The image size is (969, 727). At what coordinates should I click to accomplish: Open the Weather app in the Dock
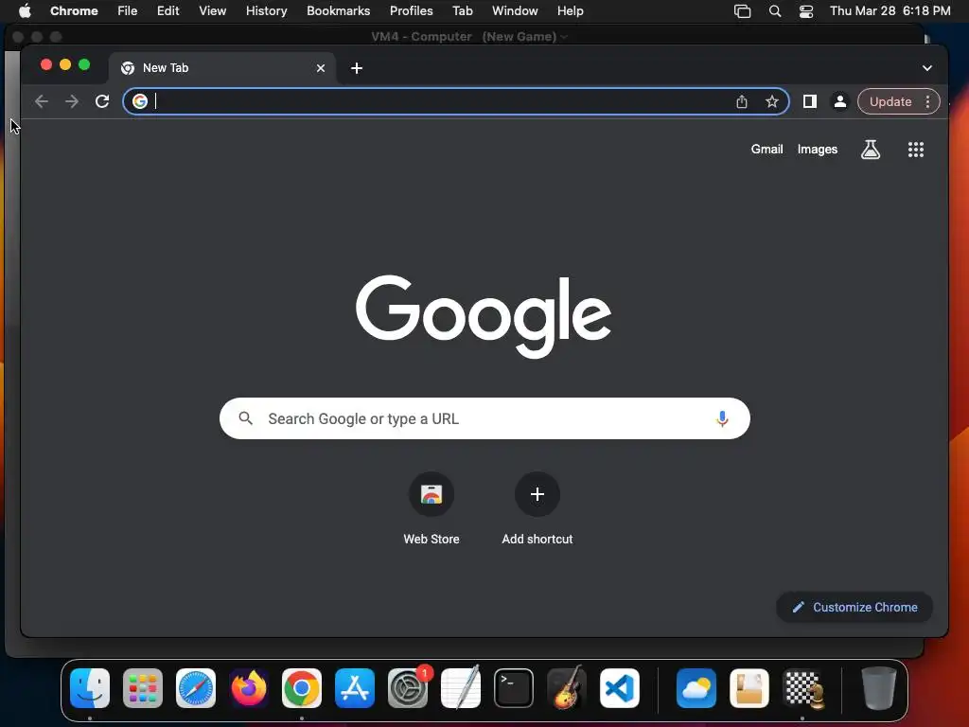click(696, 688)
